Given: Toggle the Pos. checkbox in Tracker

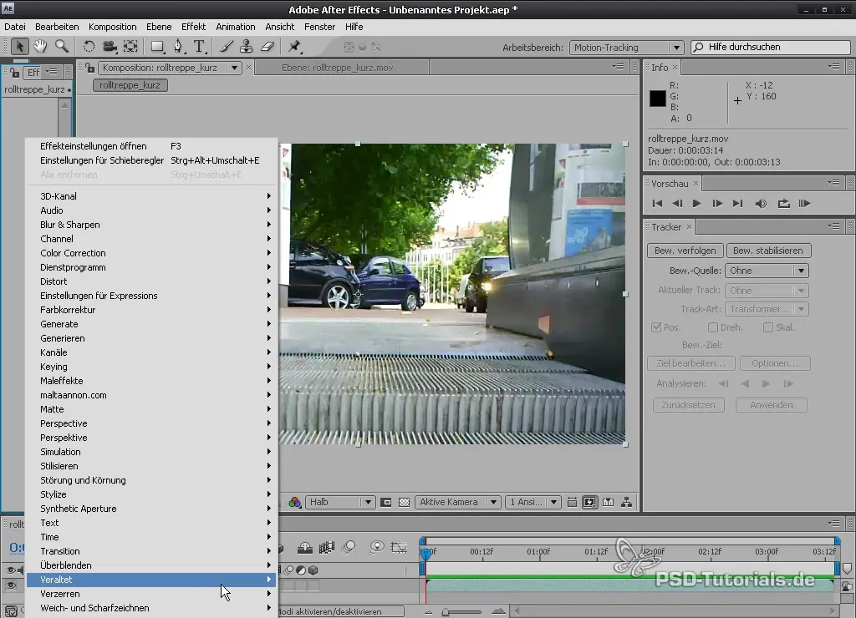Looking at the screenshot, I should click(x=656, y=327).
